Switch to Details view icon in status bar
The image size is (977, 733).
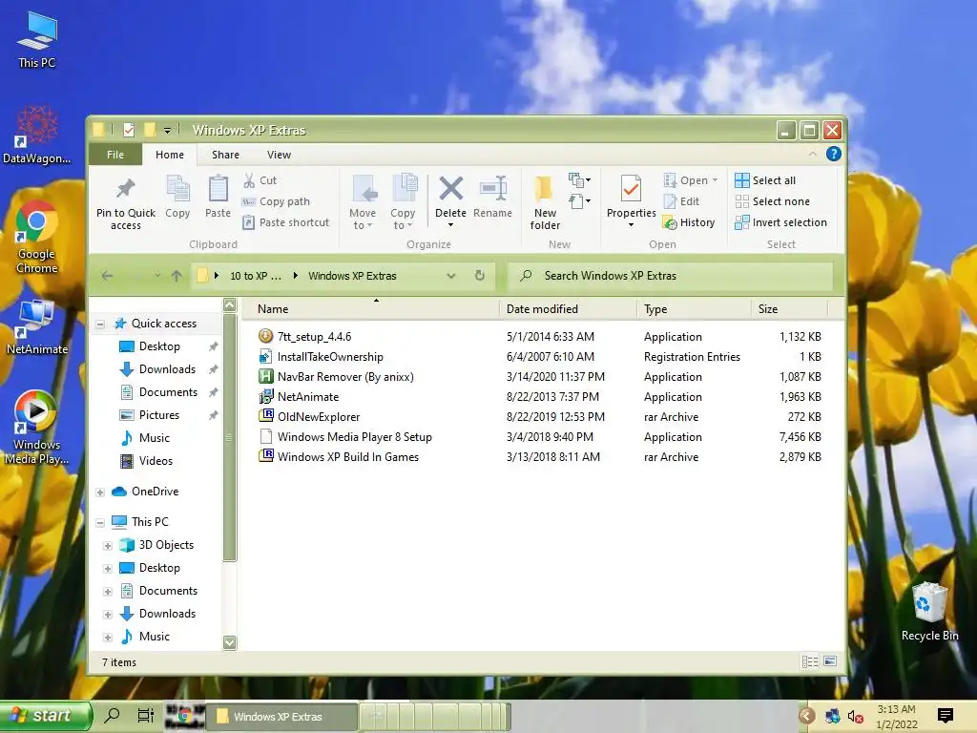tap(810, 662)
